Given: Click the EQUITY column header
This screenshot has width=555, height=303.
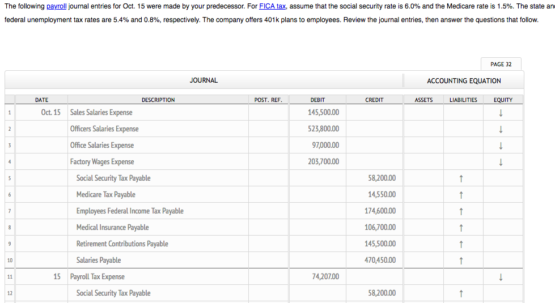Looking at the screenshot, I should click(x=503, y=100).
